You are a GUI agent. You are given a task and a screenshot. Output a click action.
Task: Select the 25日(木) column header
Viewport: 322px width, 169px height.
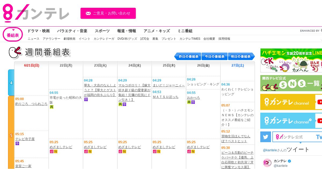point(169,65)
